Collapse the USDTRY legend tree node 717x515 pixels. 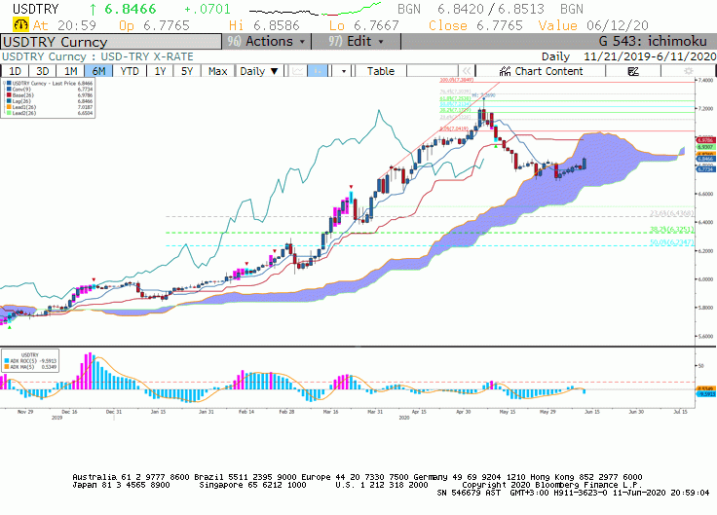pos(5,84)
